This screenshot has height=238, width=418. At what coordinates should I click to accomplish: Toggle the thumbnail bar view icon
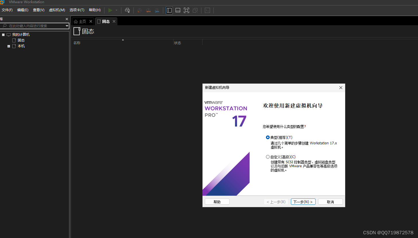(178, 10)
